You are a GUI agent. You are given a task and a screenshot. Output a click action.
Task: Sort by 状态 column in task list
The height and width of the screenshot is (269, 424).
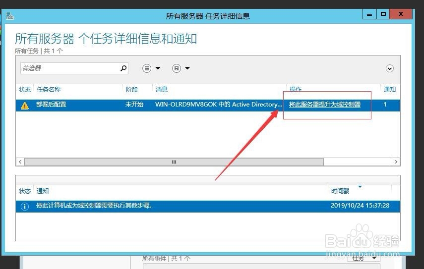tap(25, 89)
